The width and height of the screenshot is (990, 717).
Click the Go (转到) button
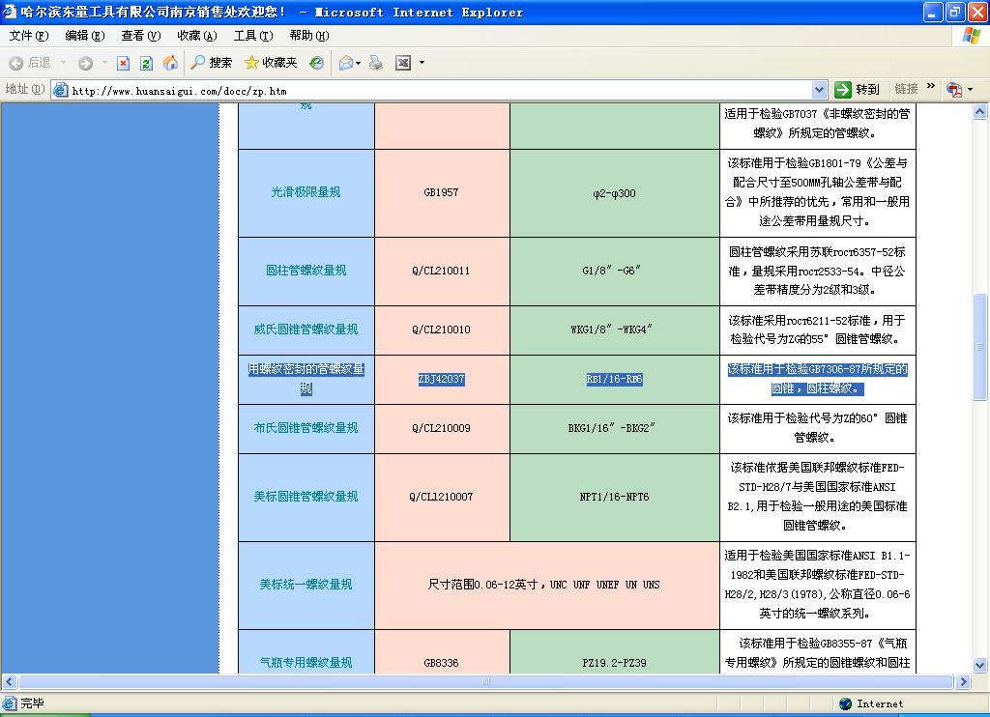tap(857, 90)
